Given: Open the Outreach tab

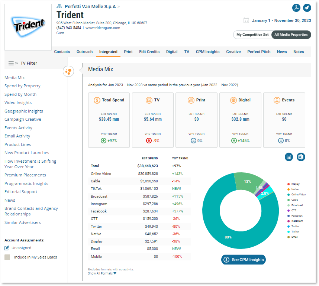Looking at the screenshot, I should 85,52.
